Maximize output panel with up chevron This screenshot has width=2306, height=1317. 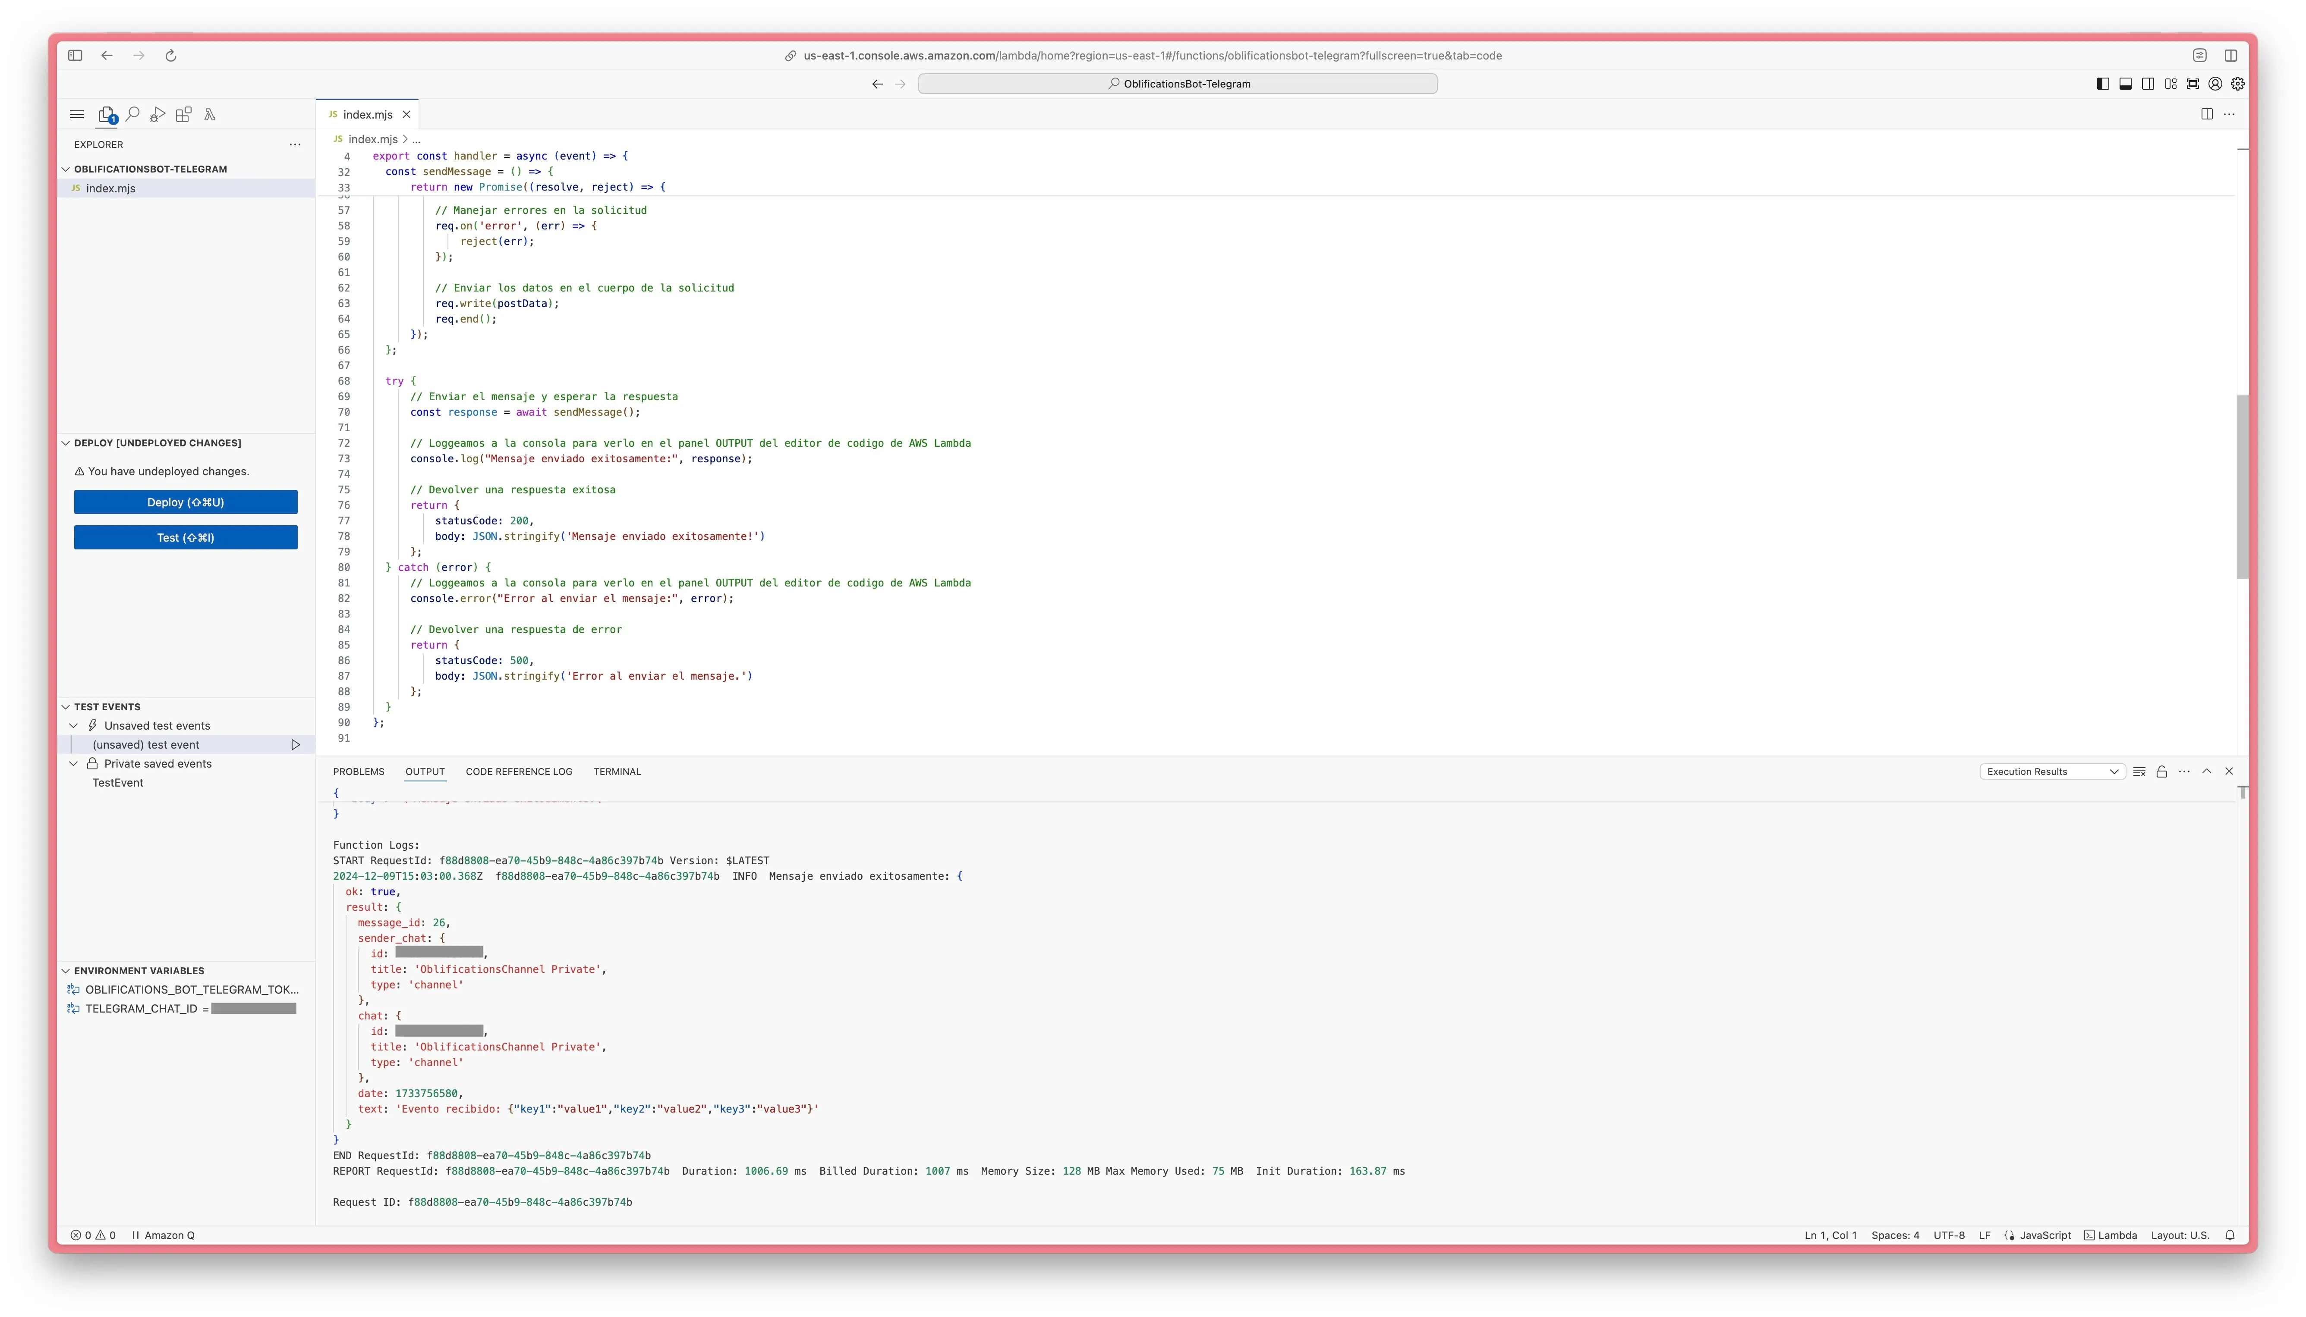pos(2206,771)
